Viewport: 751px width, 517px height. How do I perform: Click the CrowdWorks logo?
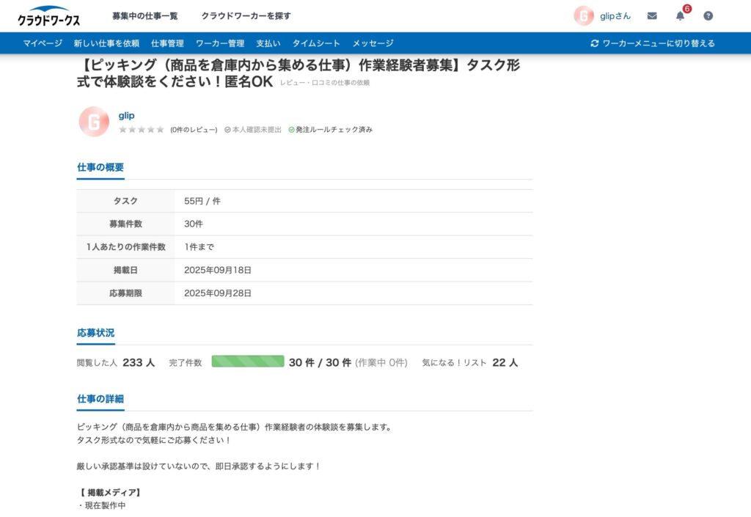tap(49, 16)
